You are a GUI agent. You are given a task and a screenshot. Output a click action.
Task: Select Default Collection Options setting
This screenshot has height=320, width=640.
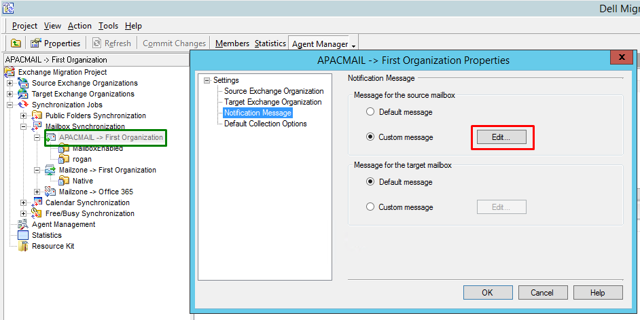[x=265, y=123]
